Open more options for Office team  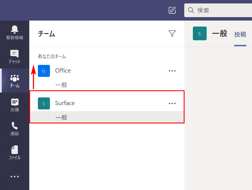click(172, 71)
